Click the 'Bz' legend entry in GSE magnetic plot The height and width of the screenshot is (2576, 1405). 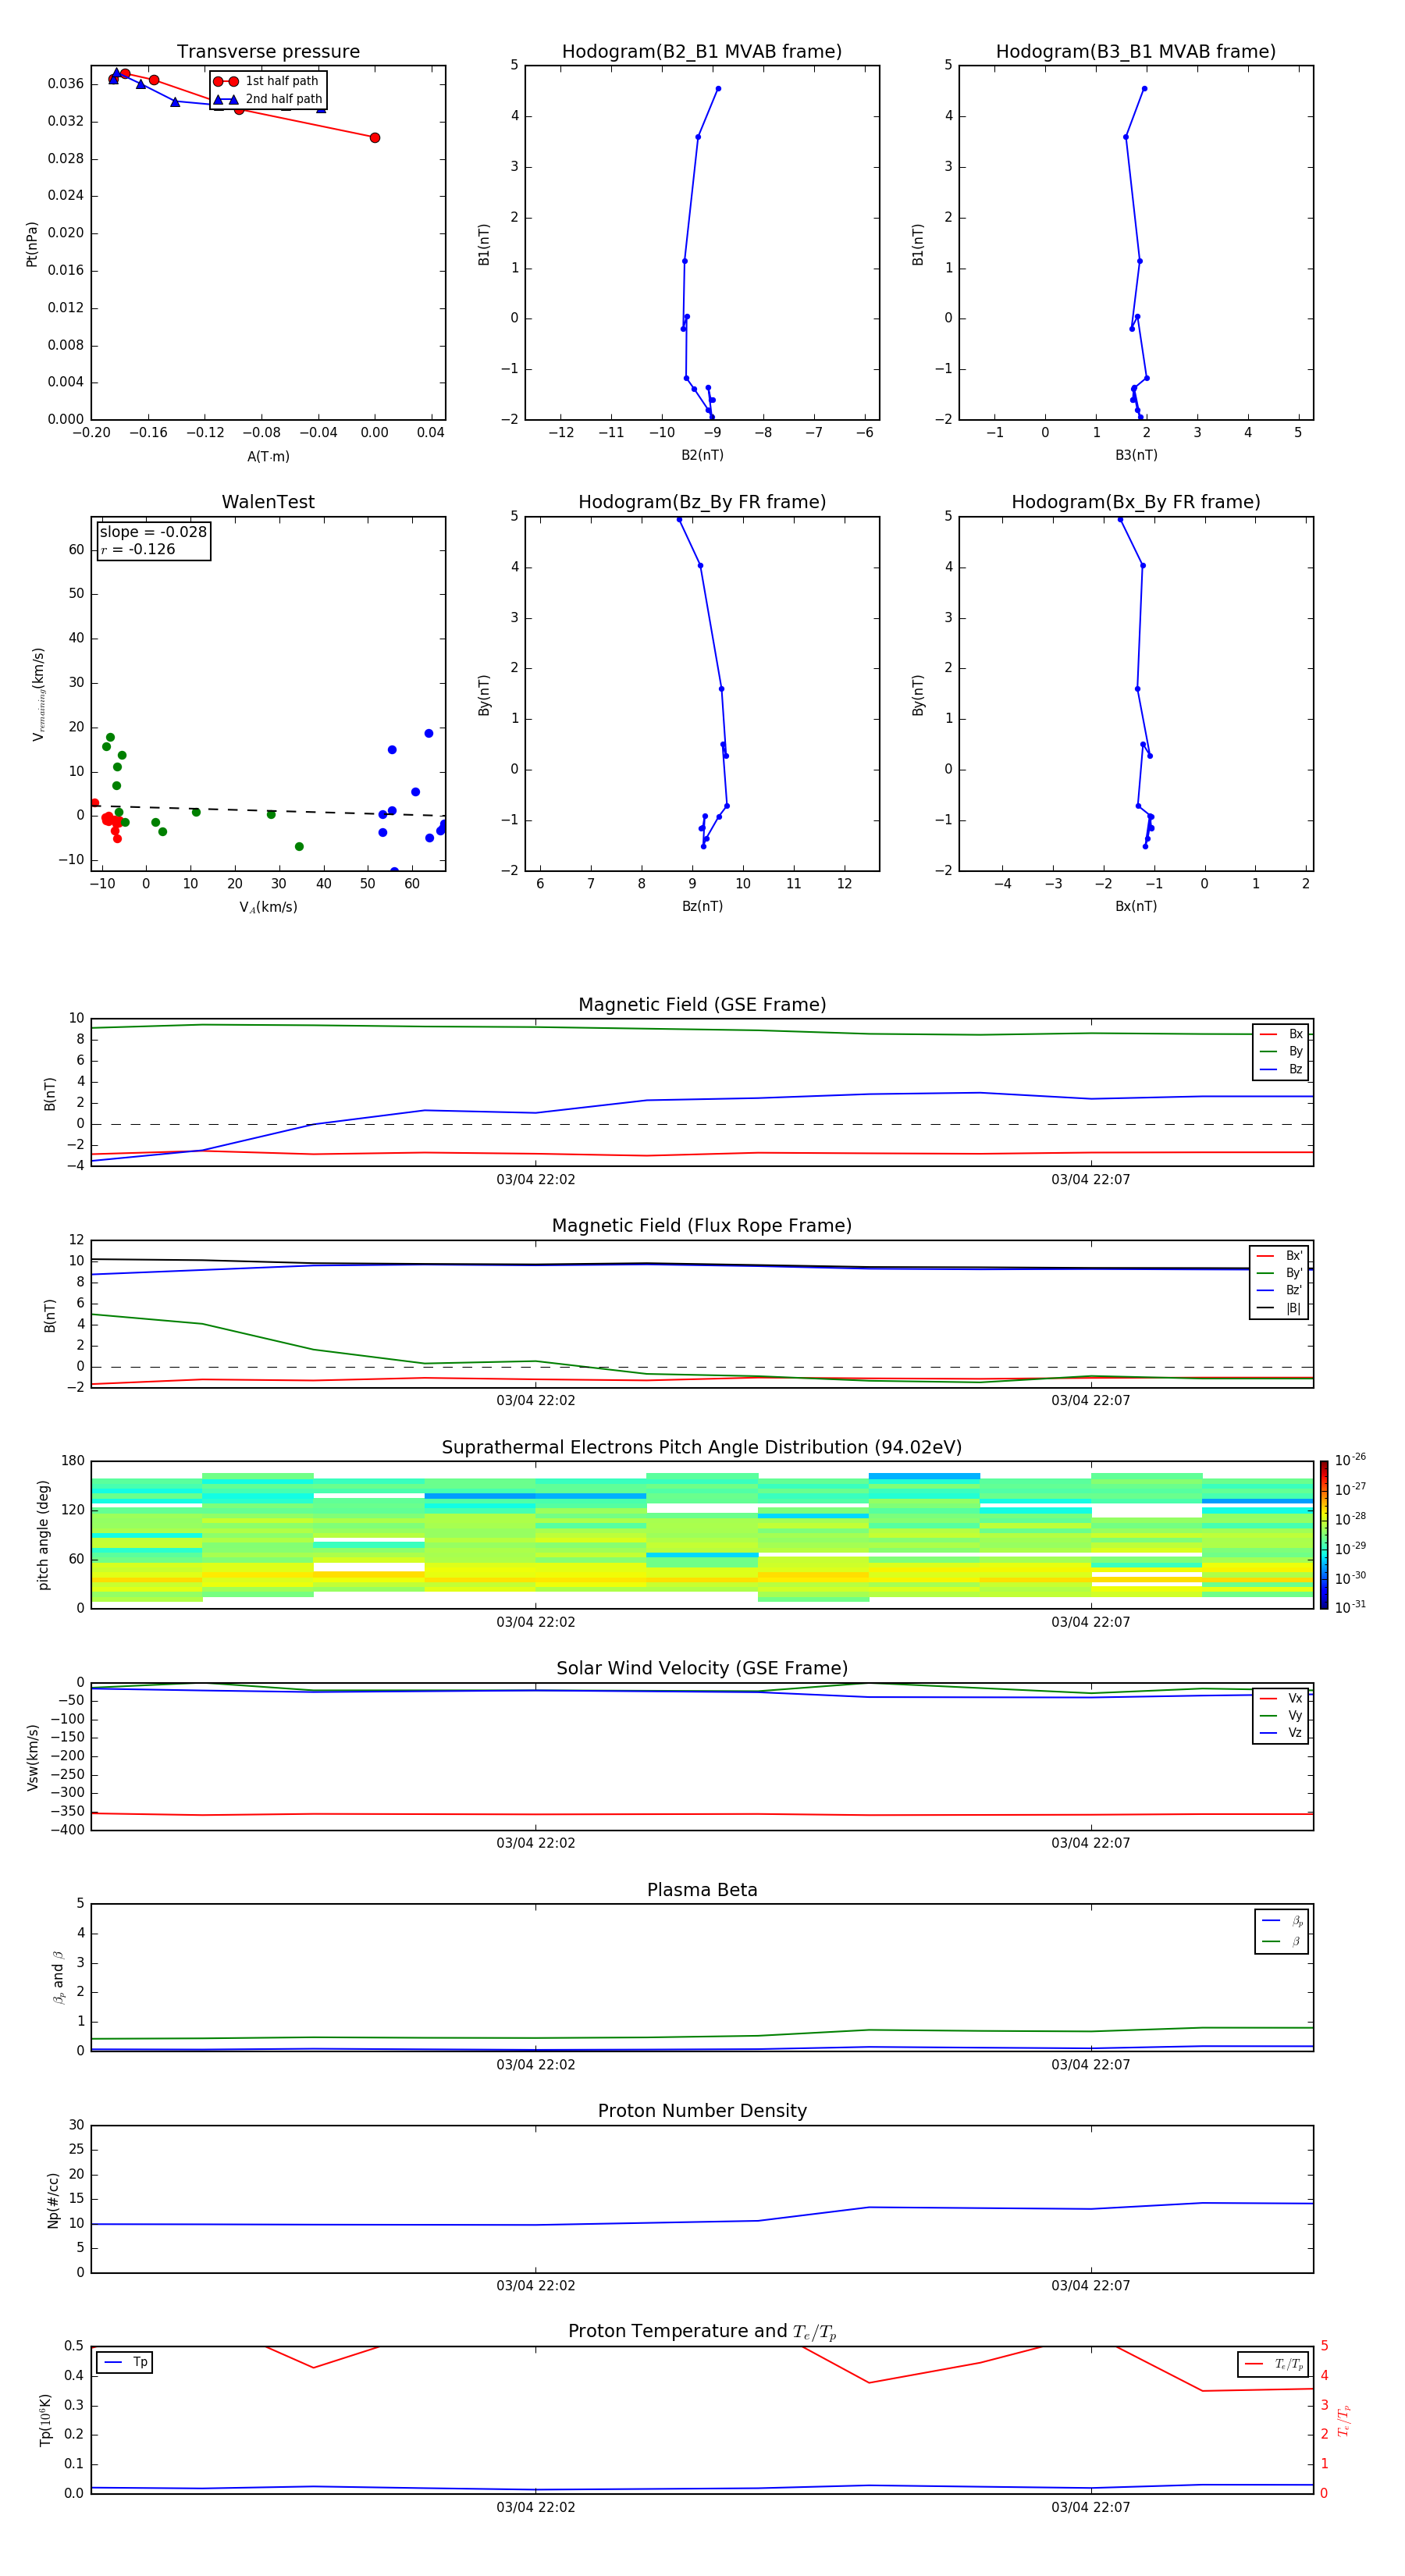point(1281,1069)
